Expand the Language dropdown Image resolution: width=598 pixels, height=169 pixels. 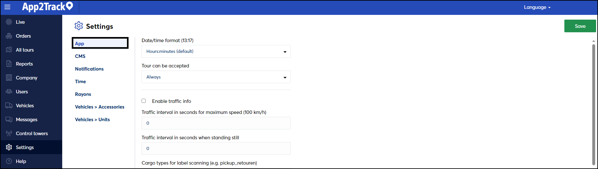(x=537, y=7)
